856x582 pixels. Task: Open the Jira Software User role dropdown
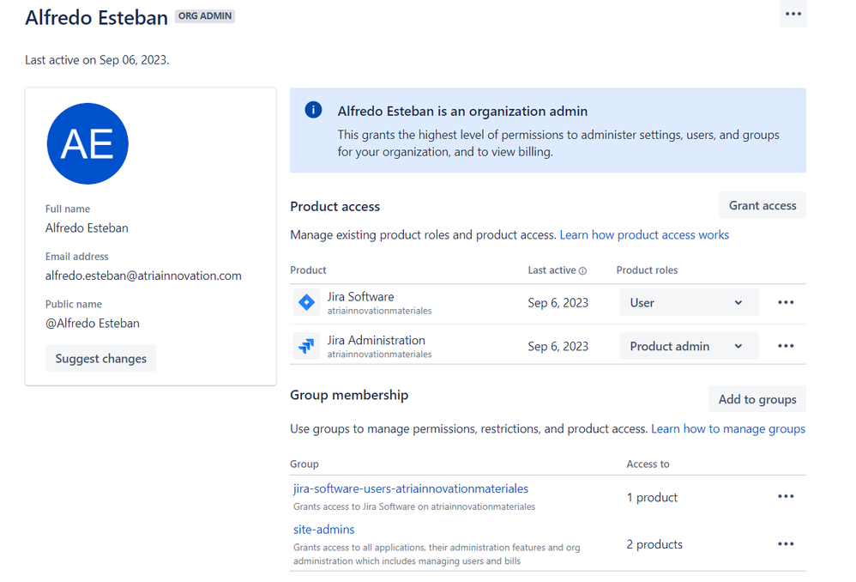click(x=689, y=302)
